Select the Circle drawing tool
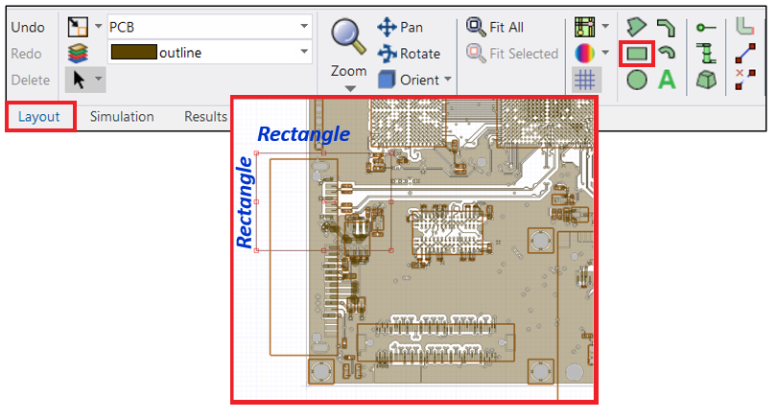Image resolution: width=777 pixels, height=419 pixels. (x=637, y=81)
